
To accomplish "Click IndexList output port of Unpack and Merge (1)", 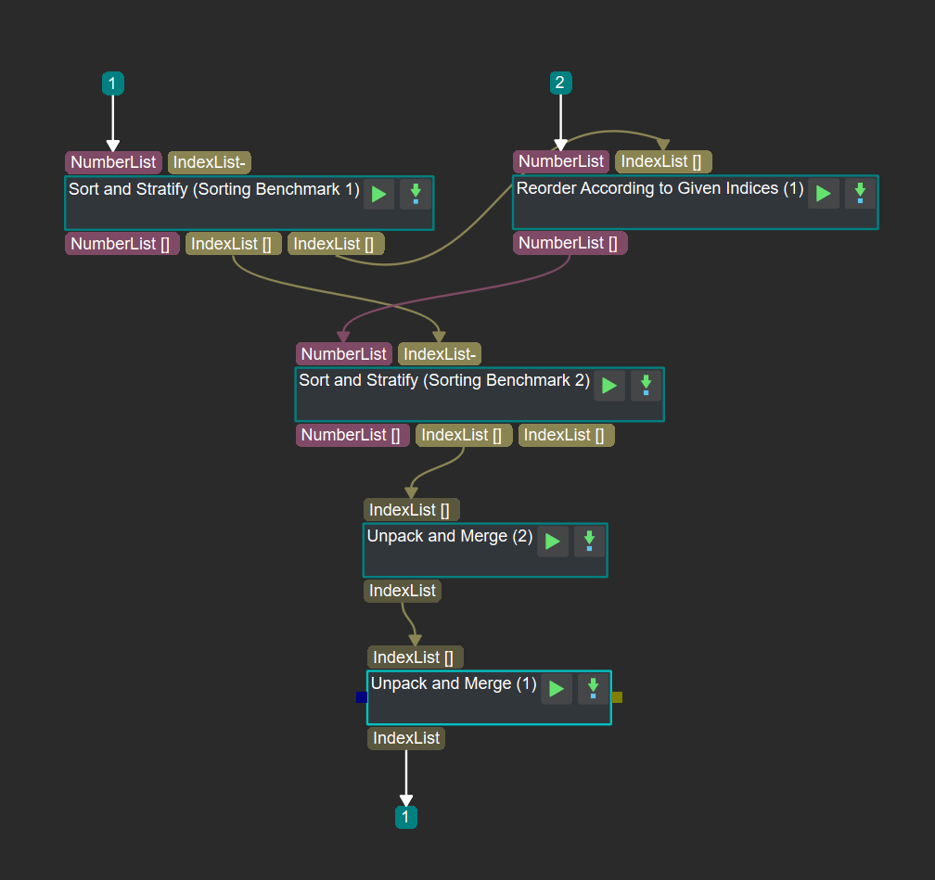I will coord(406,738).
